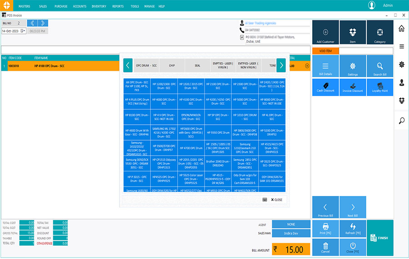Click the app logo in top-left corner
This screenshot has width=409, height=259.
click(x=6, y=5)
